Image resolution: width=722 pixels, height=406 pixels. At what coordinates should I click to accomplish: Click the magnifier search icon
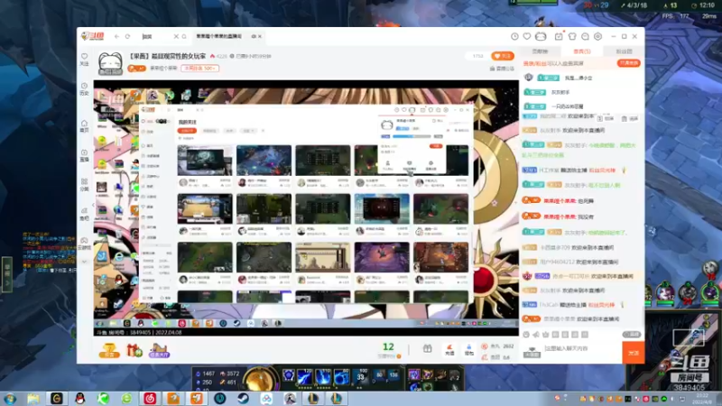(x=184, y=36)
